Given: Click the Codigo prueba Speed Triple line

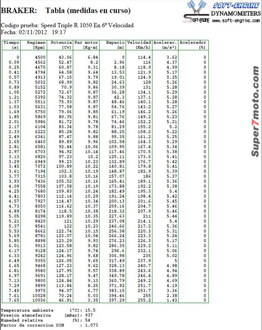Looking at the screenshot, I should click(67, 25).
